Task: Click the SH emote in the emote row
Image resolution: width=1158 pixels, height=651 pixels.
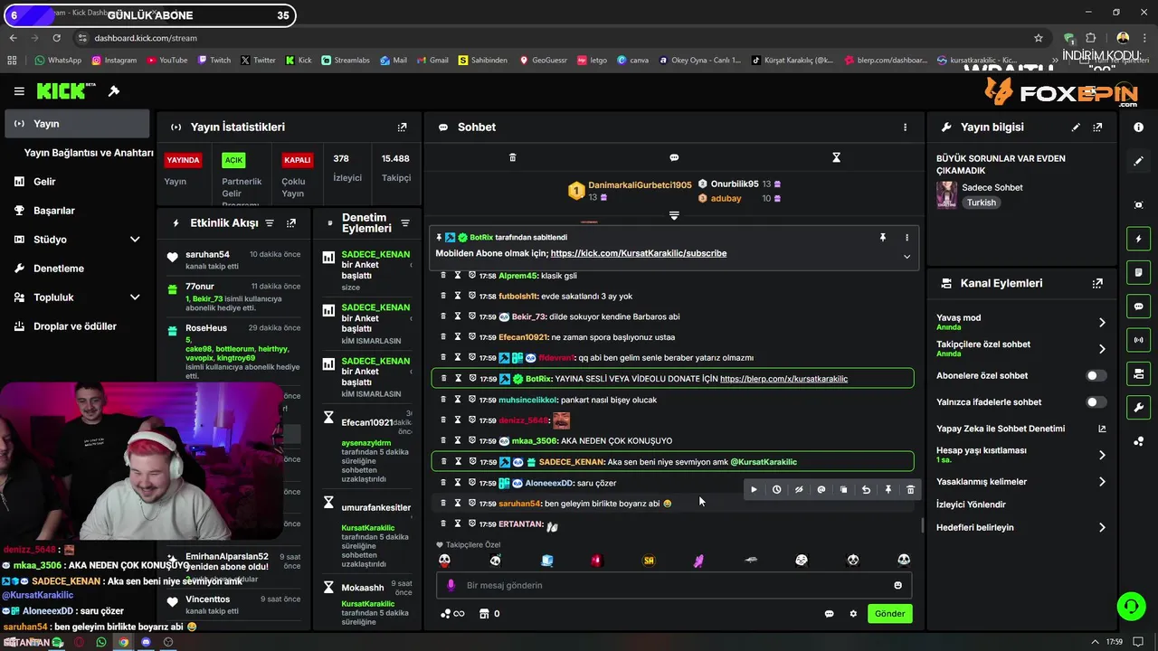Action: tap(649, 561)
